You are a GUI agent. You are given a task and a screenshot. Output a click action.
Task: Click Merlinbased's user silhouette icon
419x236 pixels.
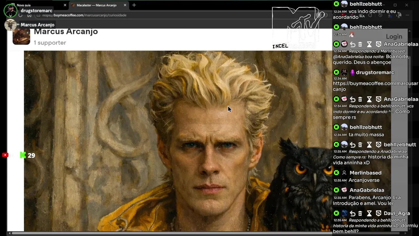pyautogui.click(x=344, y=173)
